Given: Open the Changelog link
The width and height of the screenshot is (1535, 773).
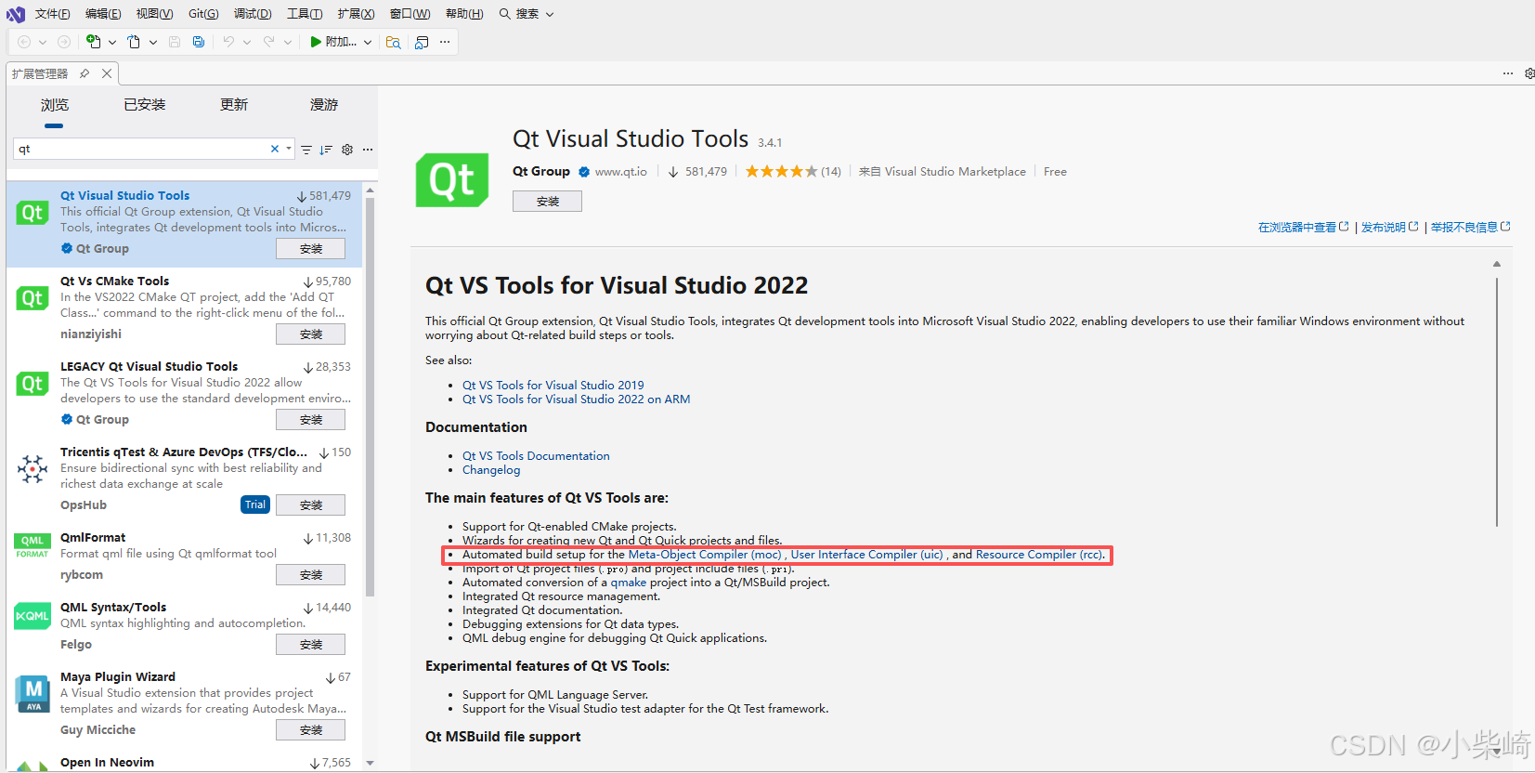Looking at the screenshot, I should tap(491, 470).
